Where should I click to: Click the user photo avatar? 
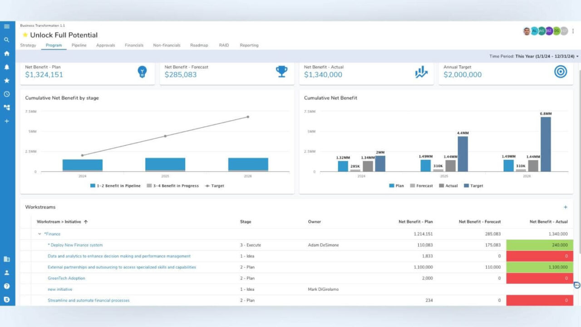click(x=527, y=31)
